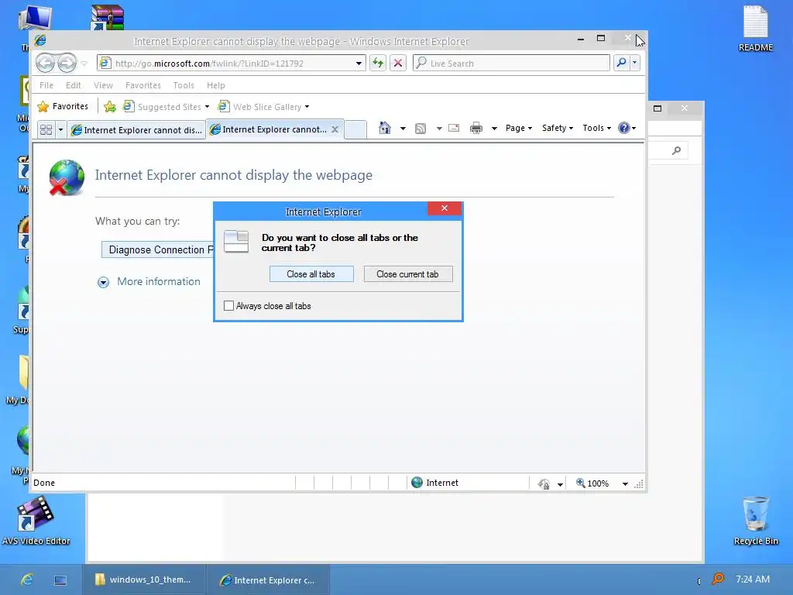
Task: Expand the zoom level dropdown arrow
Action: click(x=625, y=483)
